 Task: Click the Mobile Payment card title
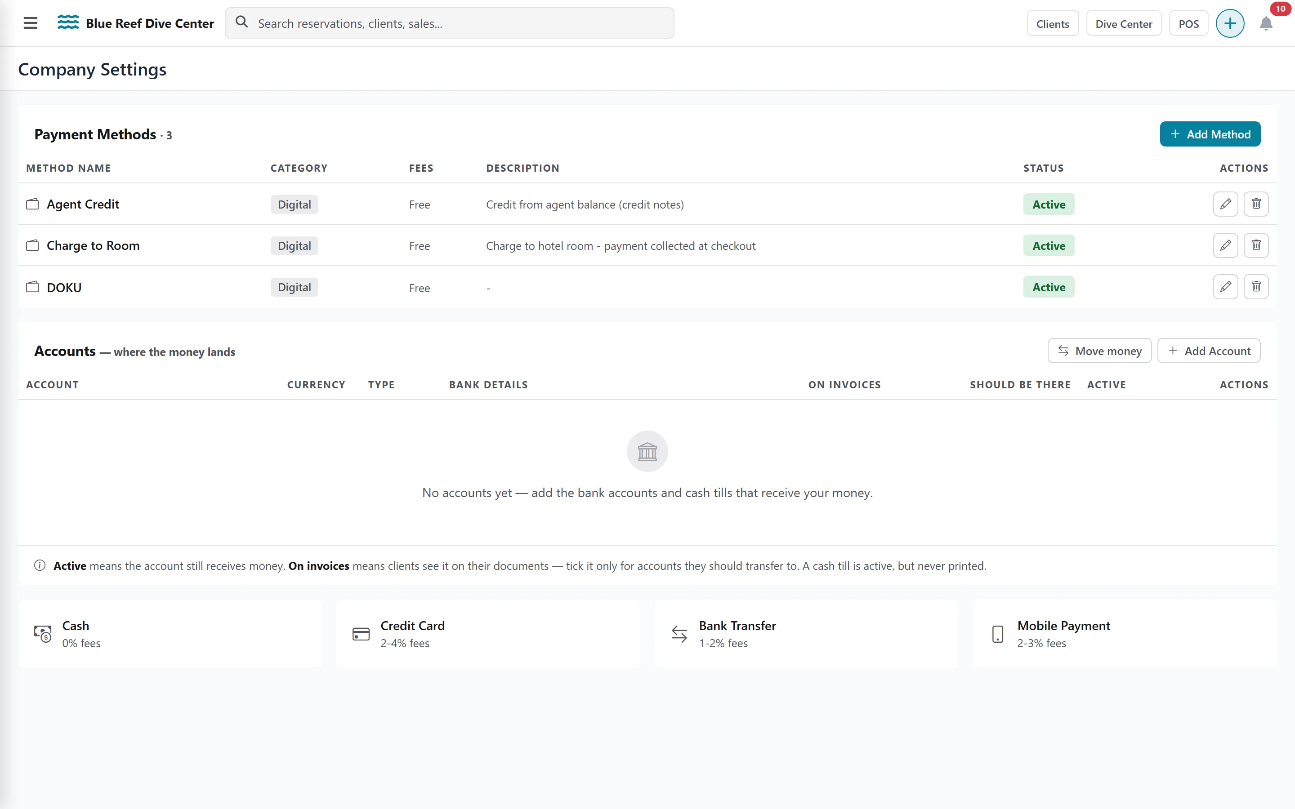click(1064, 626)
